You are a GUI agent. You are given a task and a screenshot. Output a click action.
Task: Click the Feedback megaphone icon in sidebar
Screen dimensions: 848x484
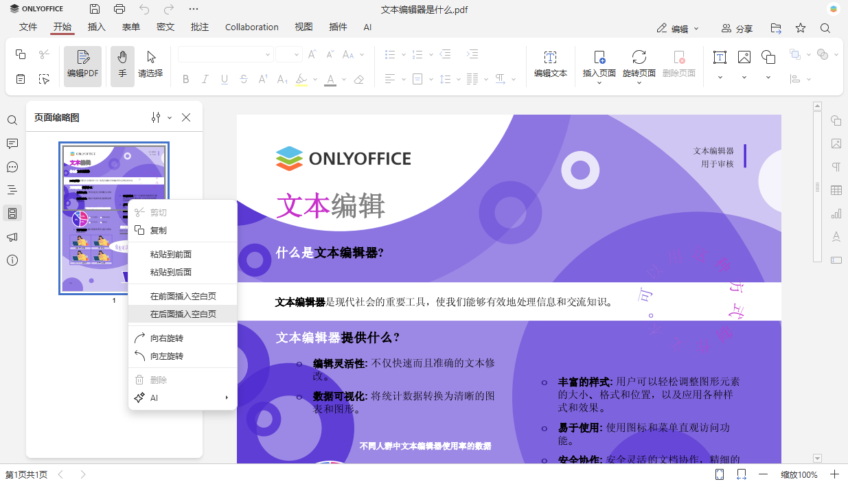click(x=12, y=237)
